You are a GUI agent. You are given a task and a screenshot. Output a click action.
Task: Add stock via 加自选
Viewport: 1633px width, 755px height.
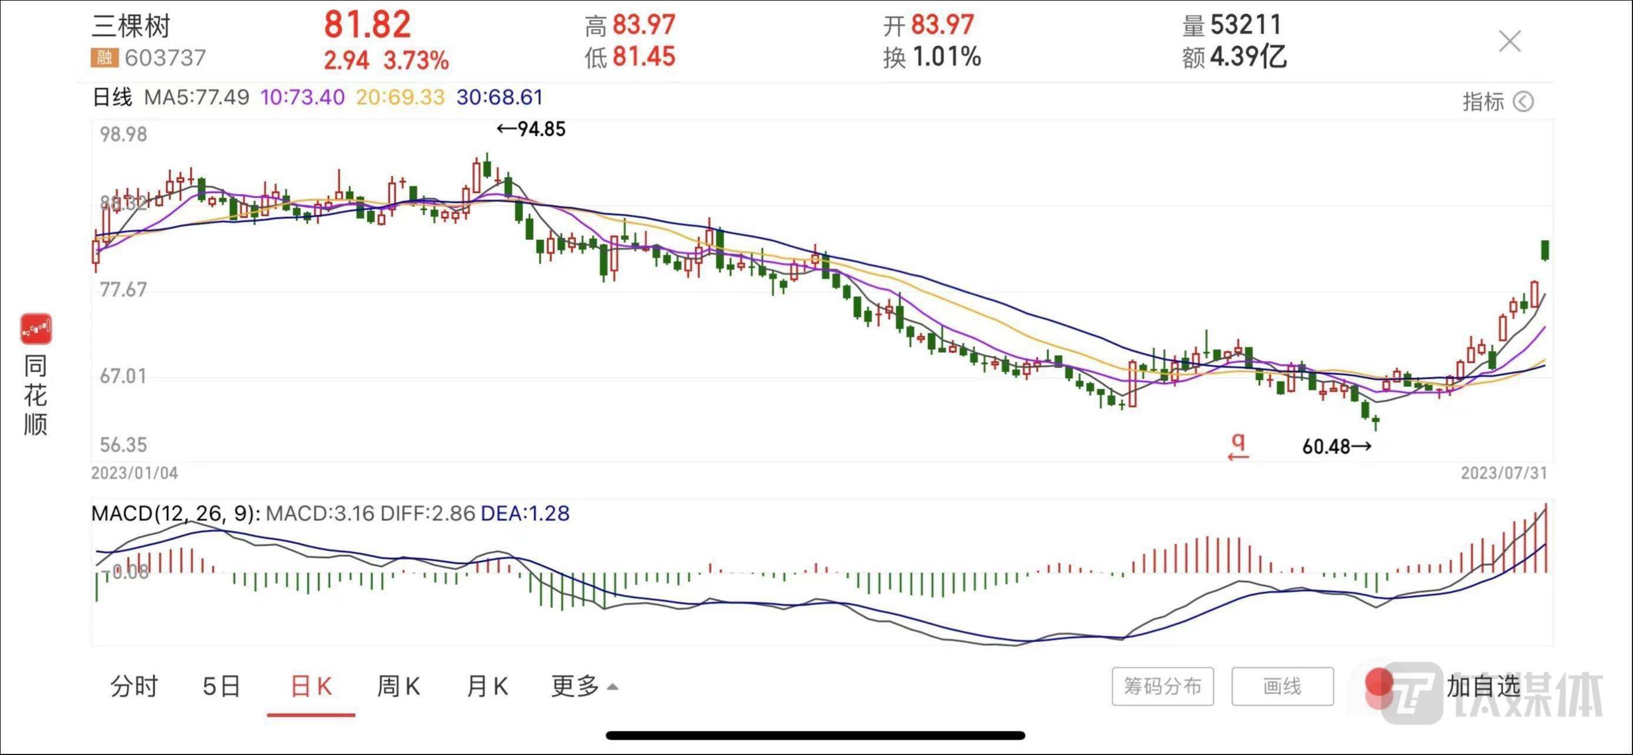pyautogui.click(x=1483, y=686)
